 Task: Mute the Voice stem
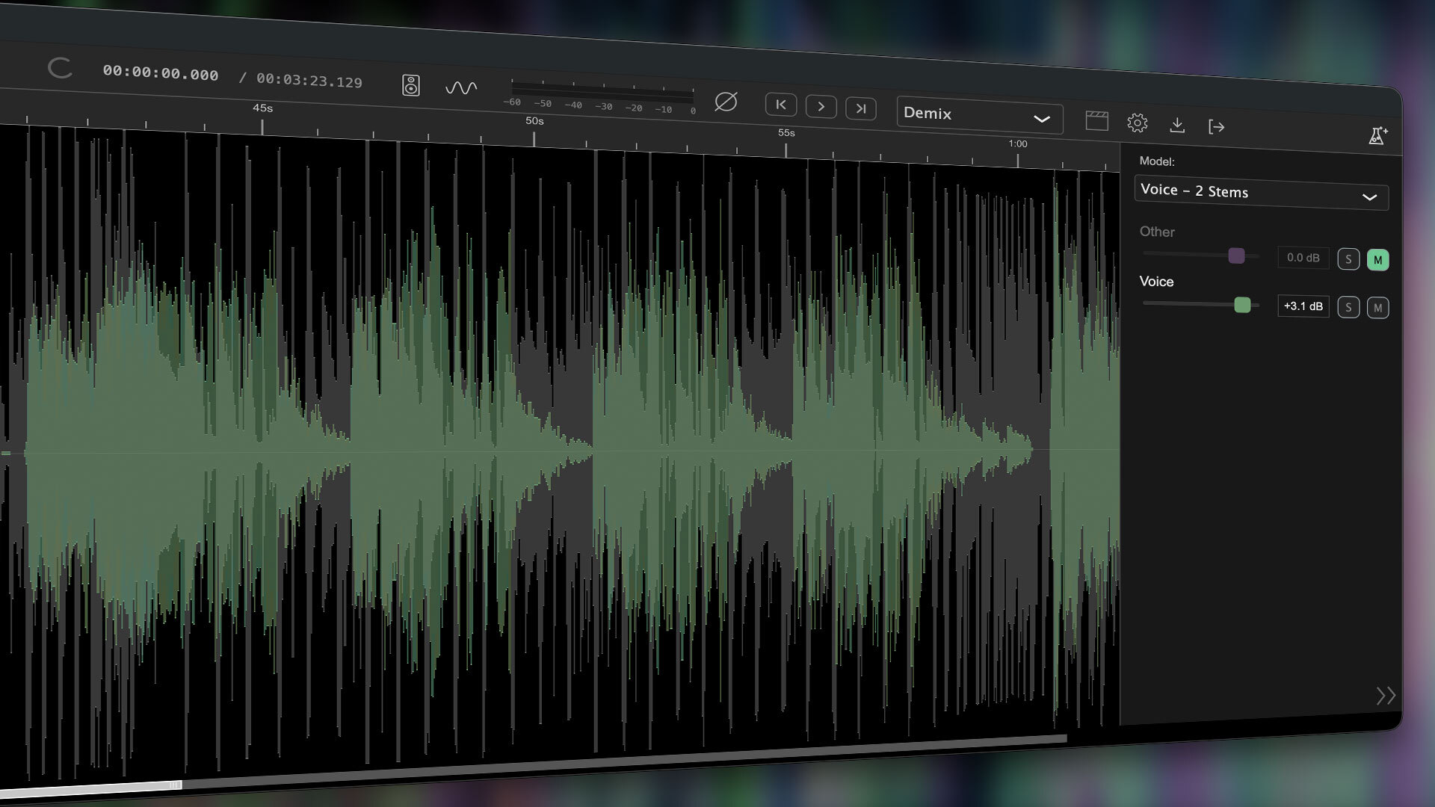(1377, 308)
